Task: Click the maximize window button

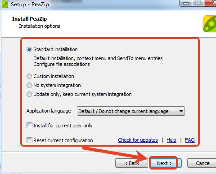Action: pos(198,3)
